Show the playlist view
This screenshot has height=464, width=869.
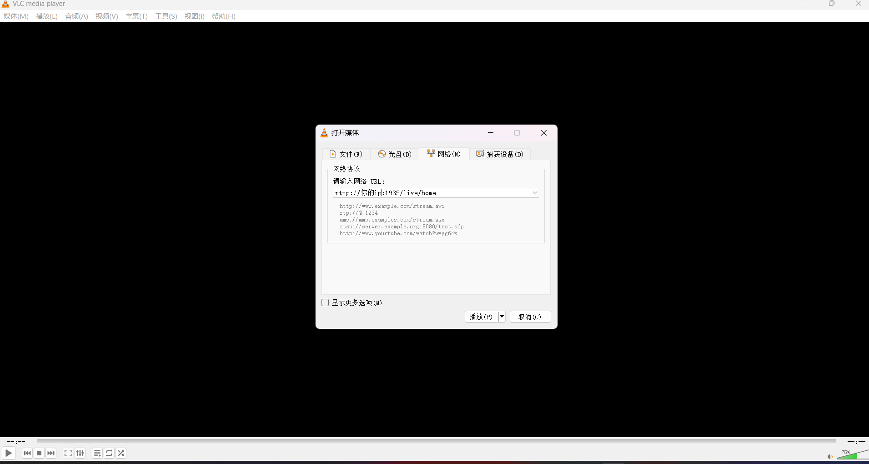pos(97,453)
